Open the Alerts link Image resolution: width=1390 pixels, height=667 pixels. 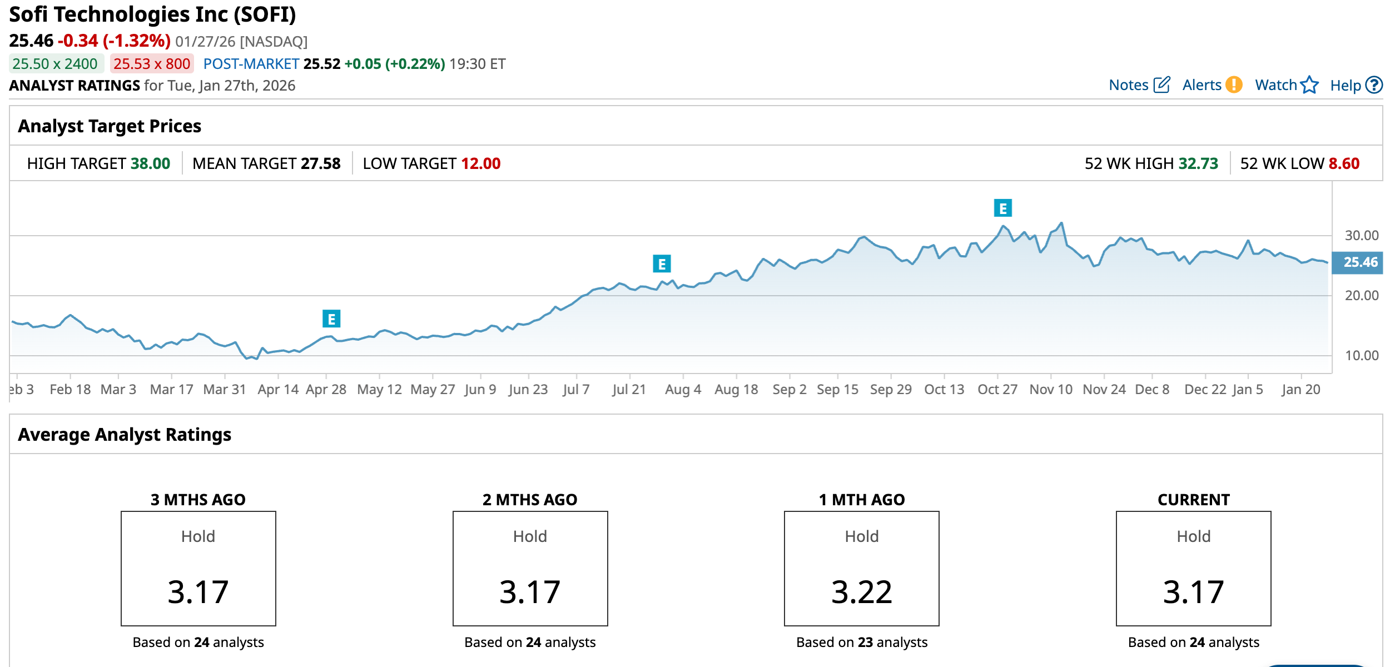coord(1202,85)
